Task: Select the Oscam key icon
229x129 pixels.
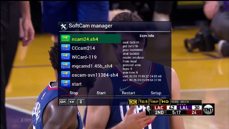Action: click(x=66, y=75)
